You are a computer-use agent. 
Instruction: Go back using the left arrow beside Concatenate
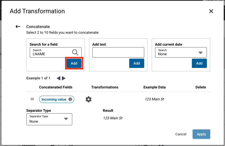[18, 27]
